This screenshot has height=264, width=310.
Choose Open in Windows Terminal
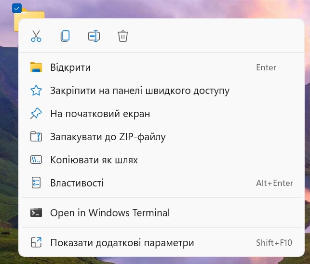161,213
